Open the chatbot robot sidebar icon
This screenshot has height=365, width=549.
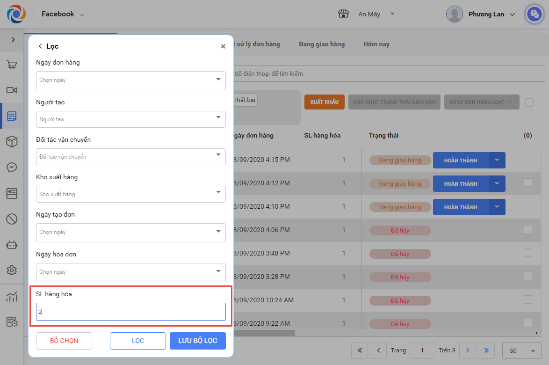point(12,244)
